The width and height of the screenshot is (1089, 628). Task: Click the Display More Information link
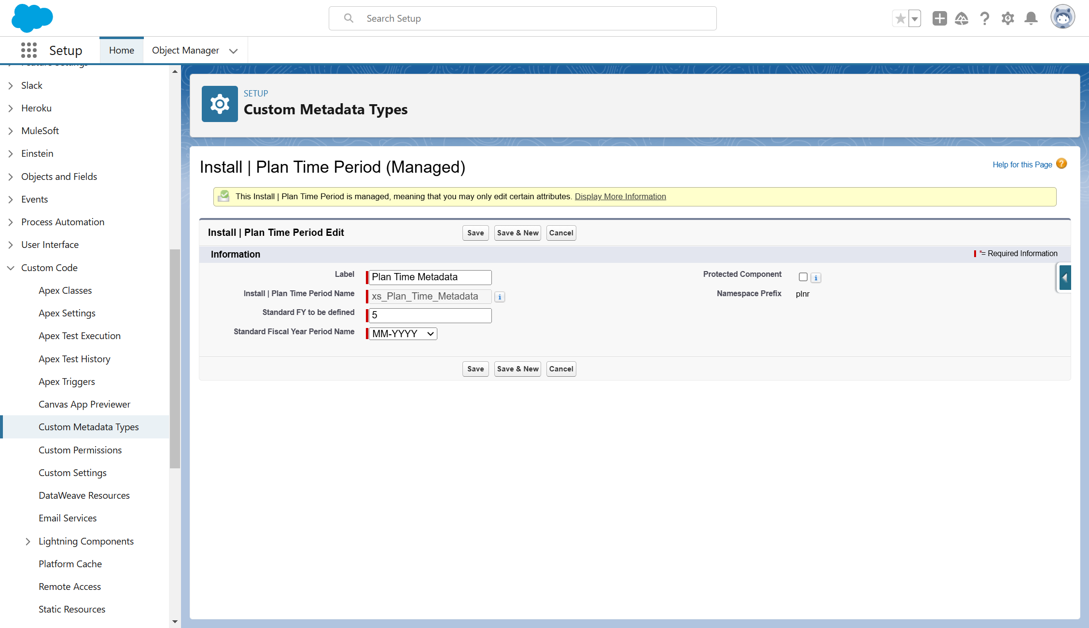click(620, 196)
